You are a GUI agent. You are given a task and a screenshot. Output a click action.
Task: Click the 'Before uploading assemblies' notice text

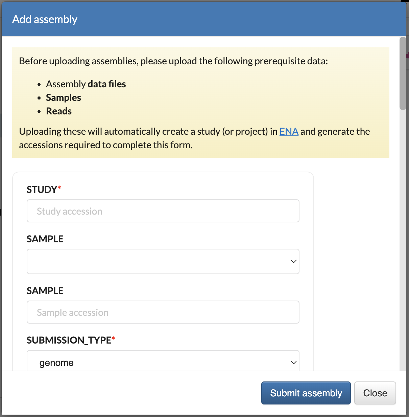pos(173,61)
